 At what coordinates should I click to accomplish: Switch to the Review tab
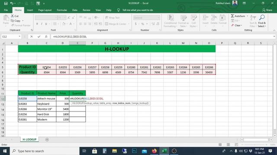click(87, 10)
